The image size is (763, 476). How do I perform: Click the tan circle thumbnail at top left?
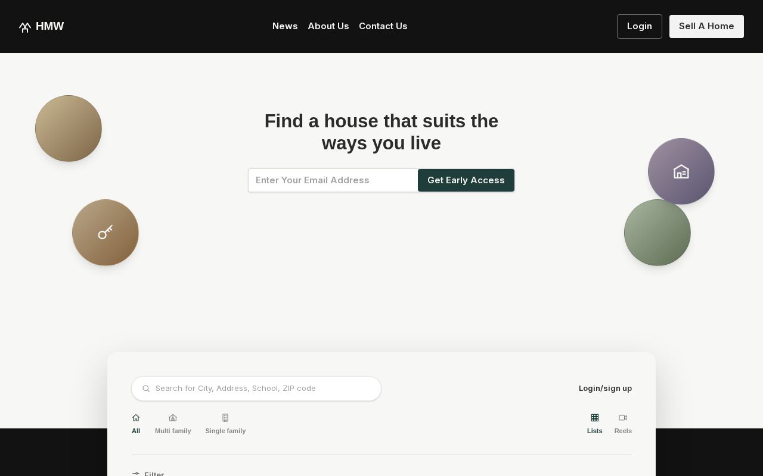click(69, 129)
